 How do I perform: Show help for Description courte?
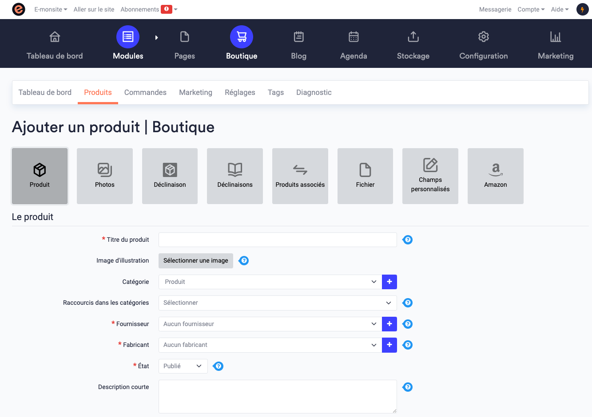408,387
